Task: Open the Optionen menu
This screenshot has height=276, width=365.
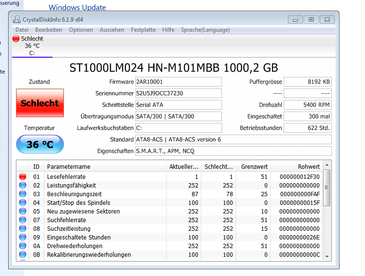Action: tap(81, 30)
